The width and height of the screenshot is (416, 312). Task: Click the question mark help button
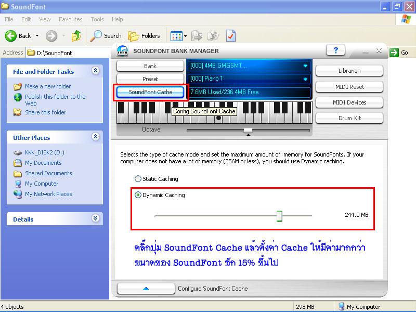335,50
